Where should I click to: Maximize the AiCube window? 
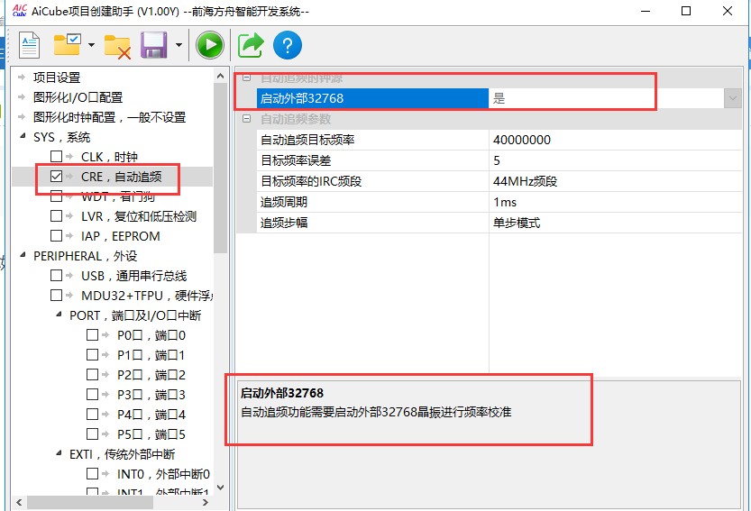click(686, 11)
